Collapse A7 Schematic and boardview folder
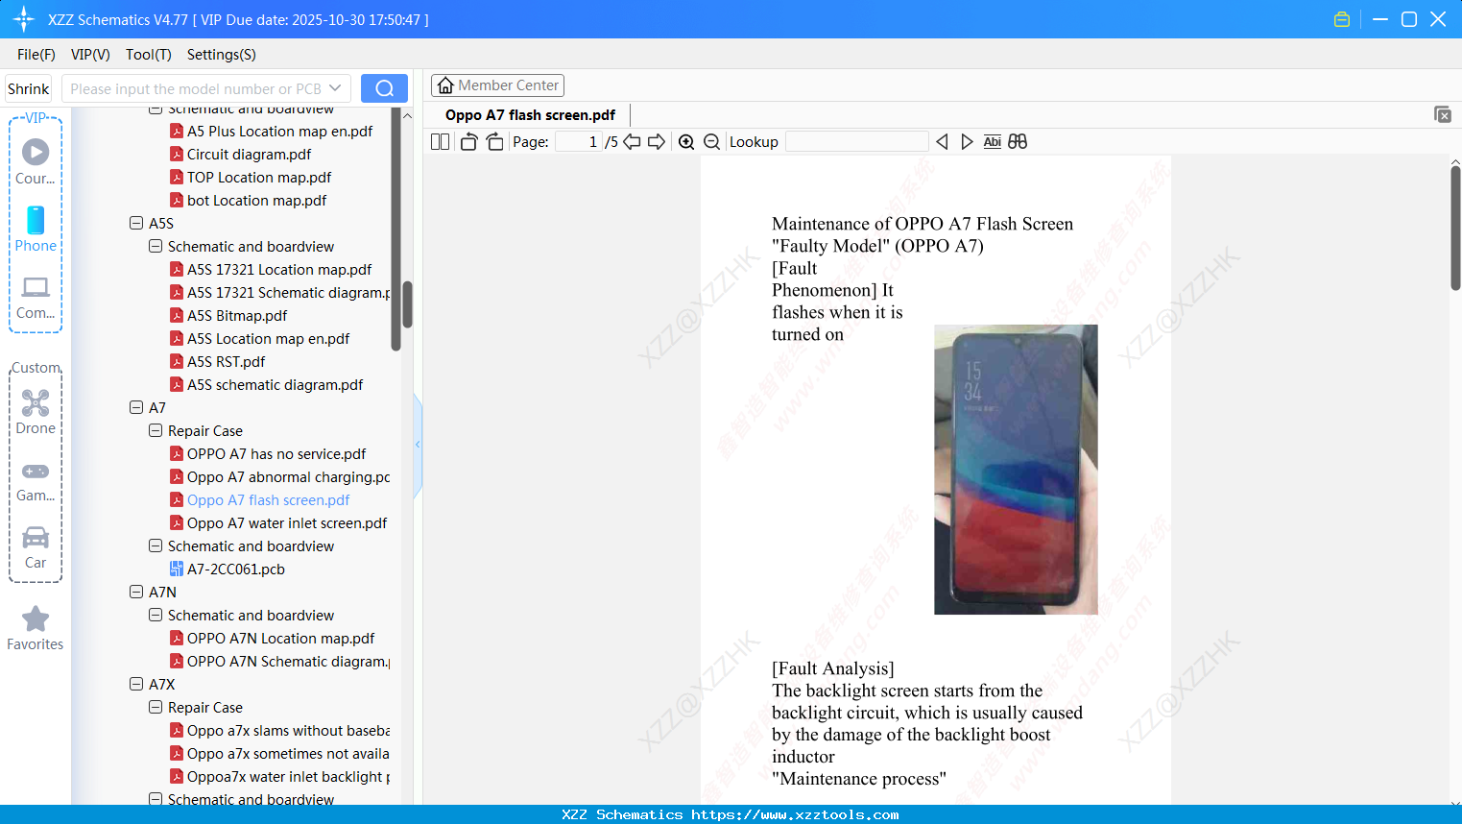Viewport: 1462px width, 824px height. (x=156, y=546)
